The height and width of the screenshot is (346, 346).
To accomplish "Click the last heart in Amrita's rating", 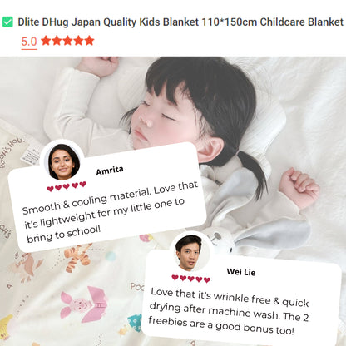I will [x=82, y=185].
